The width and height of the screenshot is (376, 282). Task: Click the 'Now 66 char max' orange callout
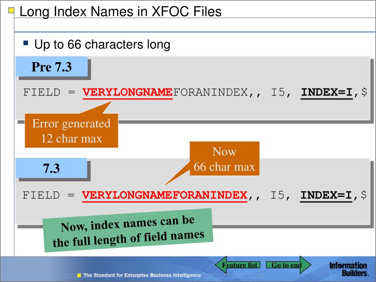[224, 159]
